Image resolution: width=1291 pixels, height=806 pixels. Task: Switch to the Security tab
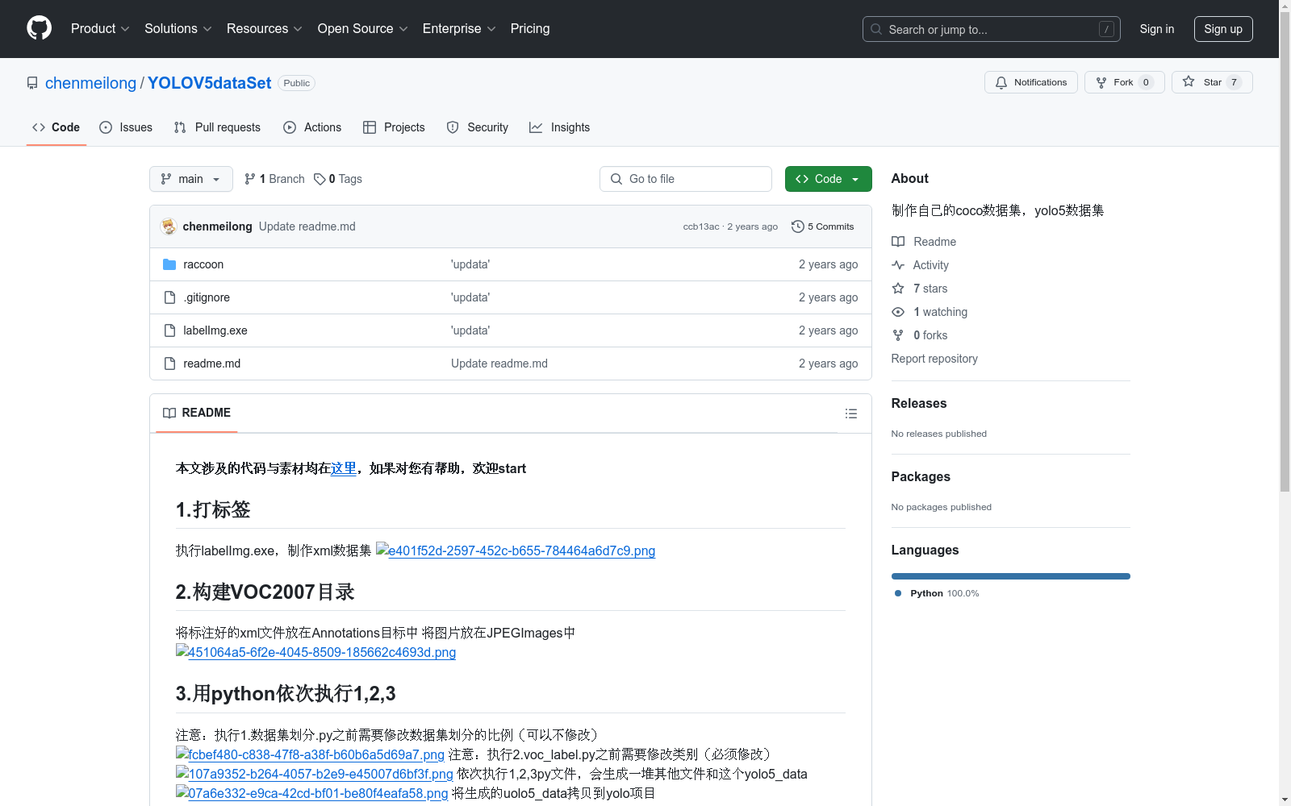pos(477,127)
